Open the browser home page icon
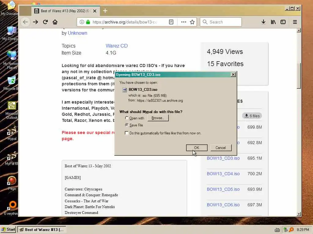Image resolution: width=313 pixels, height=234 pixels. click(x=55, y=22)
